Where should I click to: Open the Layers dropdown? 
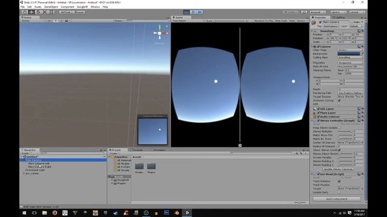click(338, 12)
